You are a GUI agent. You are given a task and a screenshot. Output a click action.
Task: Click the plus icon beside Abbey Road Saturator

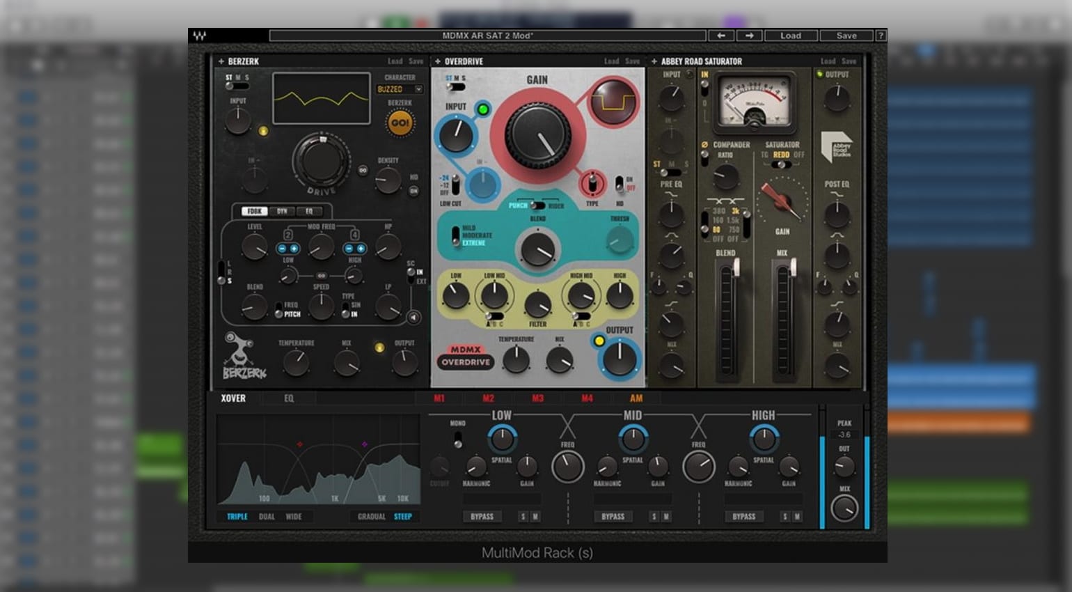tap(654, 61)
